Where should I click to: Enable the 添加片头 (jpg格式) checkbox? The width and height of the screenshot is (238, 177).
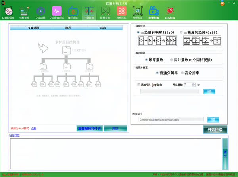coord(138,85)
